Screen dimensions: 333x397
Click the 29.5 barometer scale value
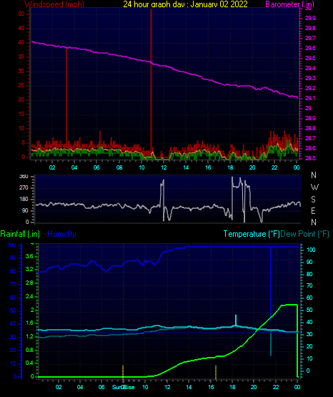click(x=310, y=58)
